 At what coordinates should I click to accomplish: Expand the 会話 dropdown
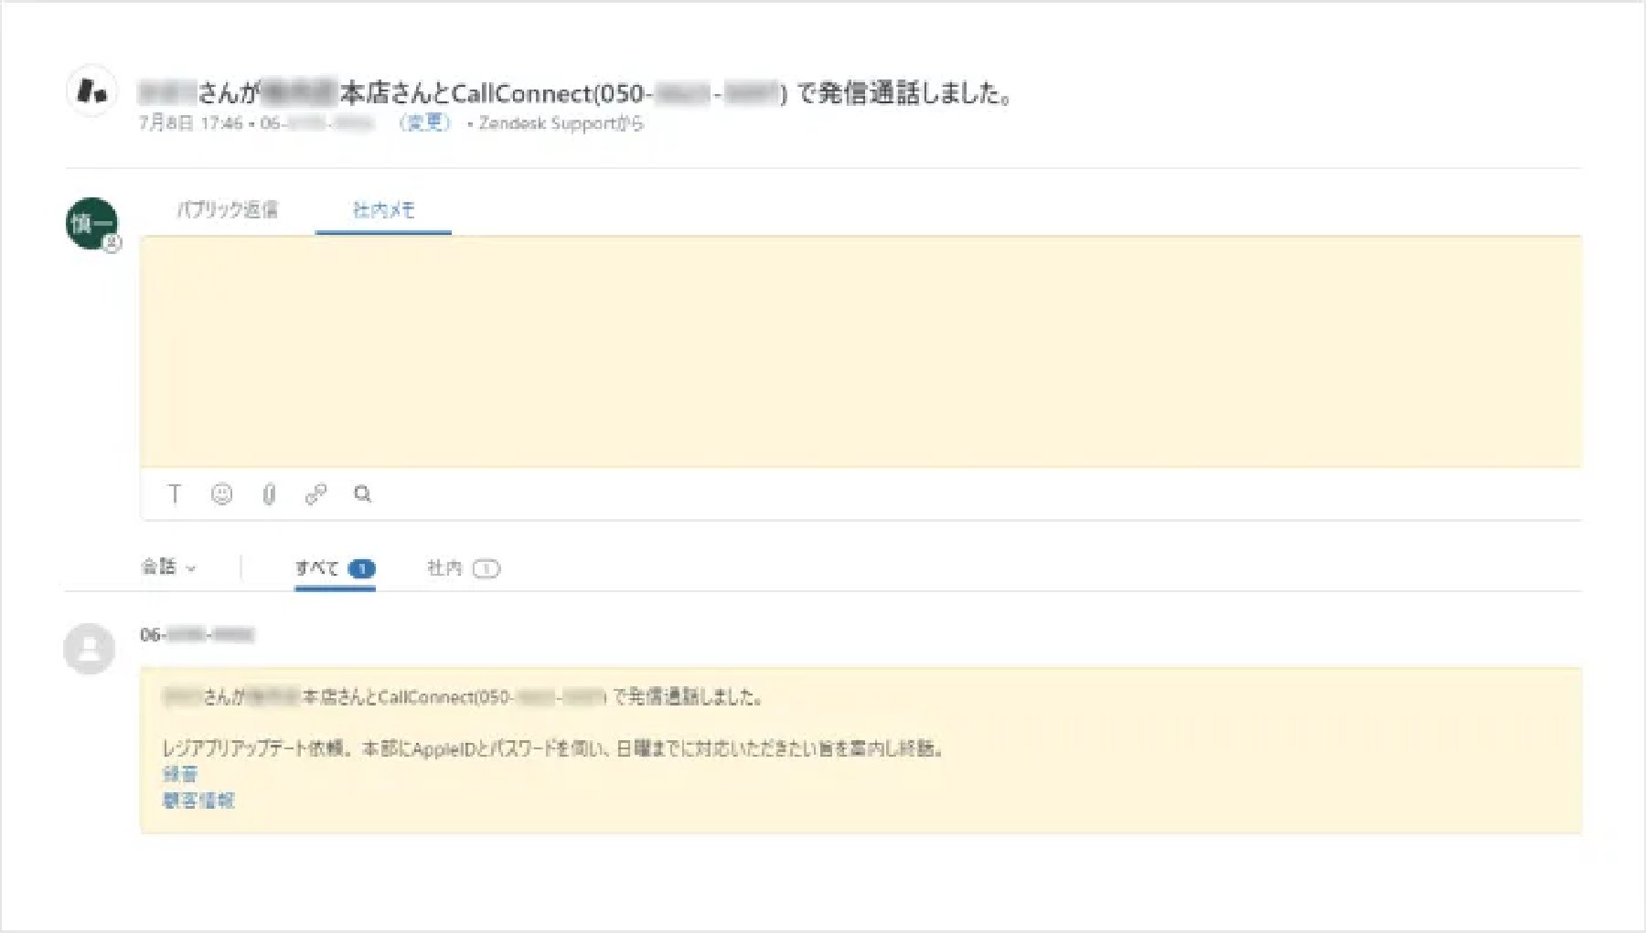pyautogui.click(x=168, y=567)
